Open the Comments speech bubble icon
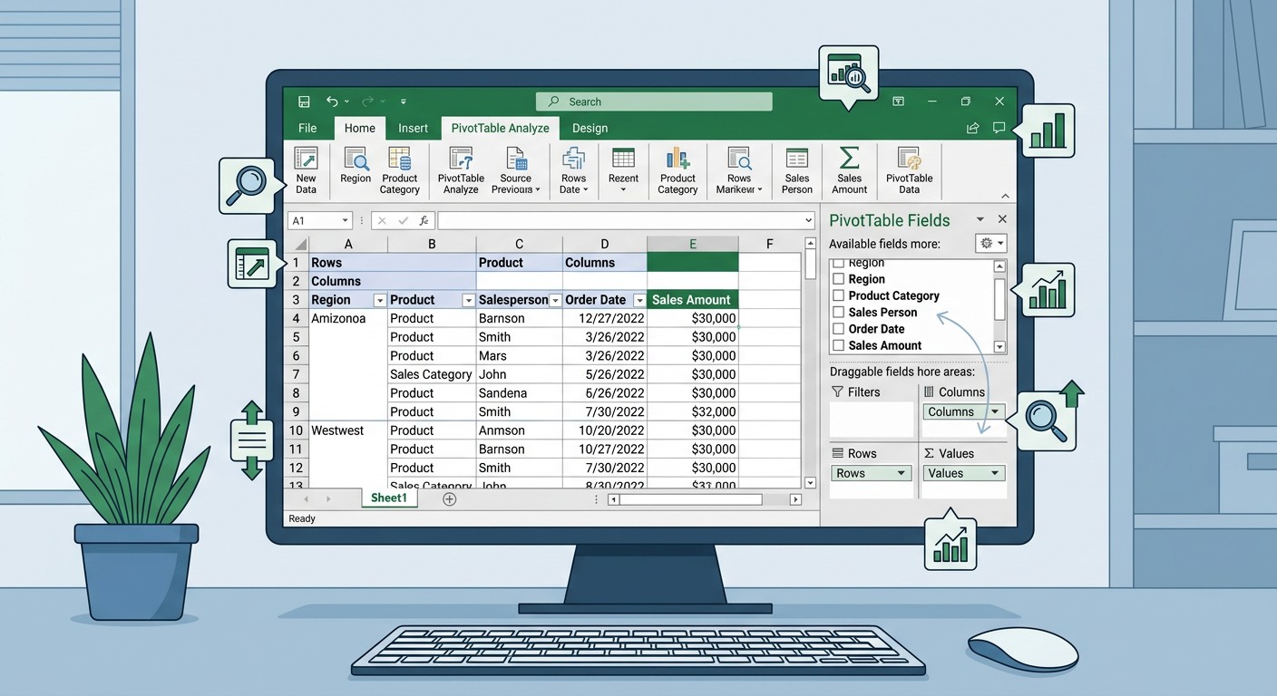 [999, 128]
